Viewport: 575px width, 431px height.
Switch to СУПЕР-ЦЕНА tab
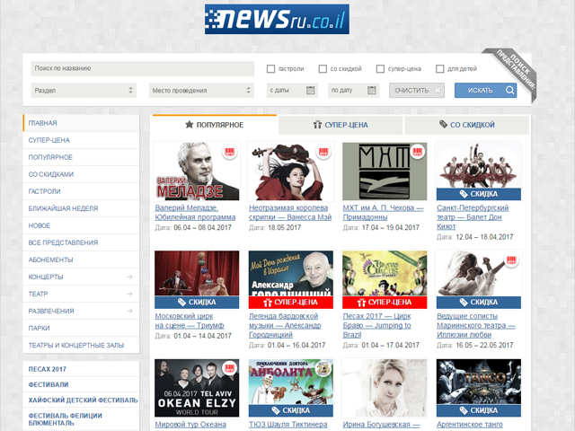tap(341, 125)
